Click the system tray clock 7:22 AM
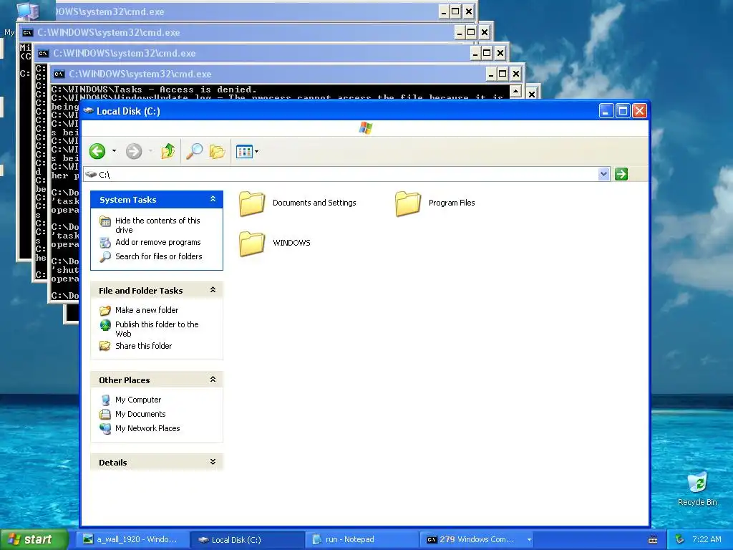The image size is (733, 550). click(707, 539)
